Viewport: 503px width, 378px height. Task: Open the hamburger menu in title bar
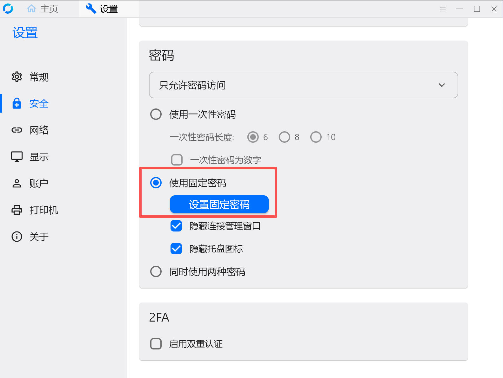(442, 9)
